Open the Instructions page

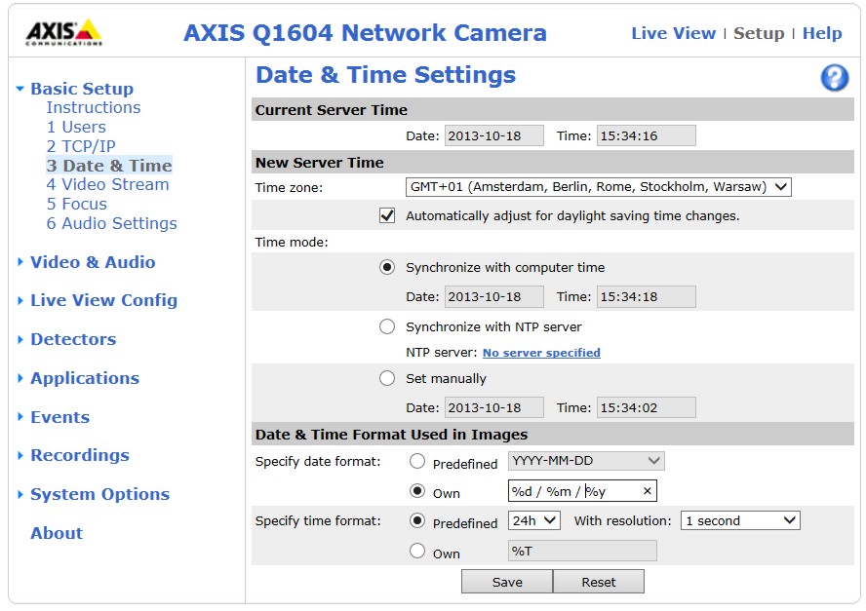[94, 107]
